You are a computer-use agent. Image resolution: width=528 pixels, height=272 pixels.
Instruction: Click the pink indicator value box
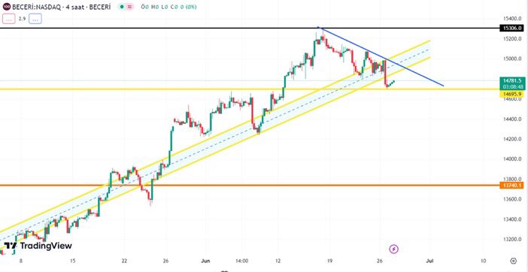coord(9,19)
